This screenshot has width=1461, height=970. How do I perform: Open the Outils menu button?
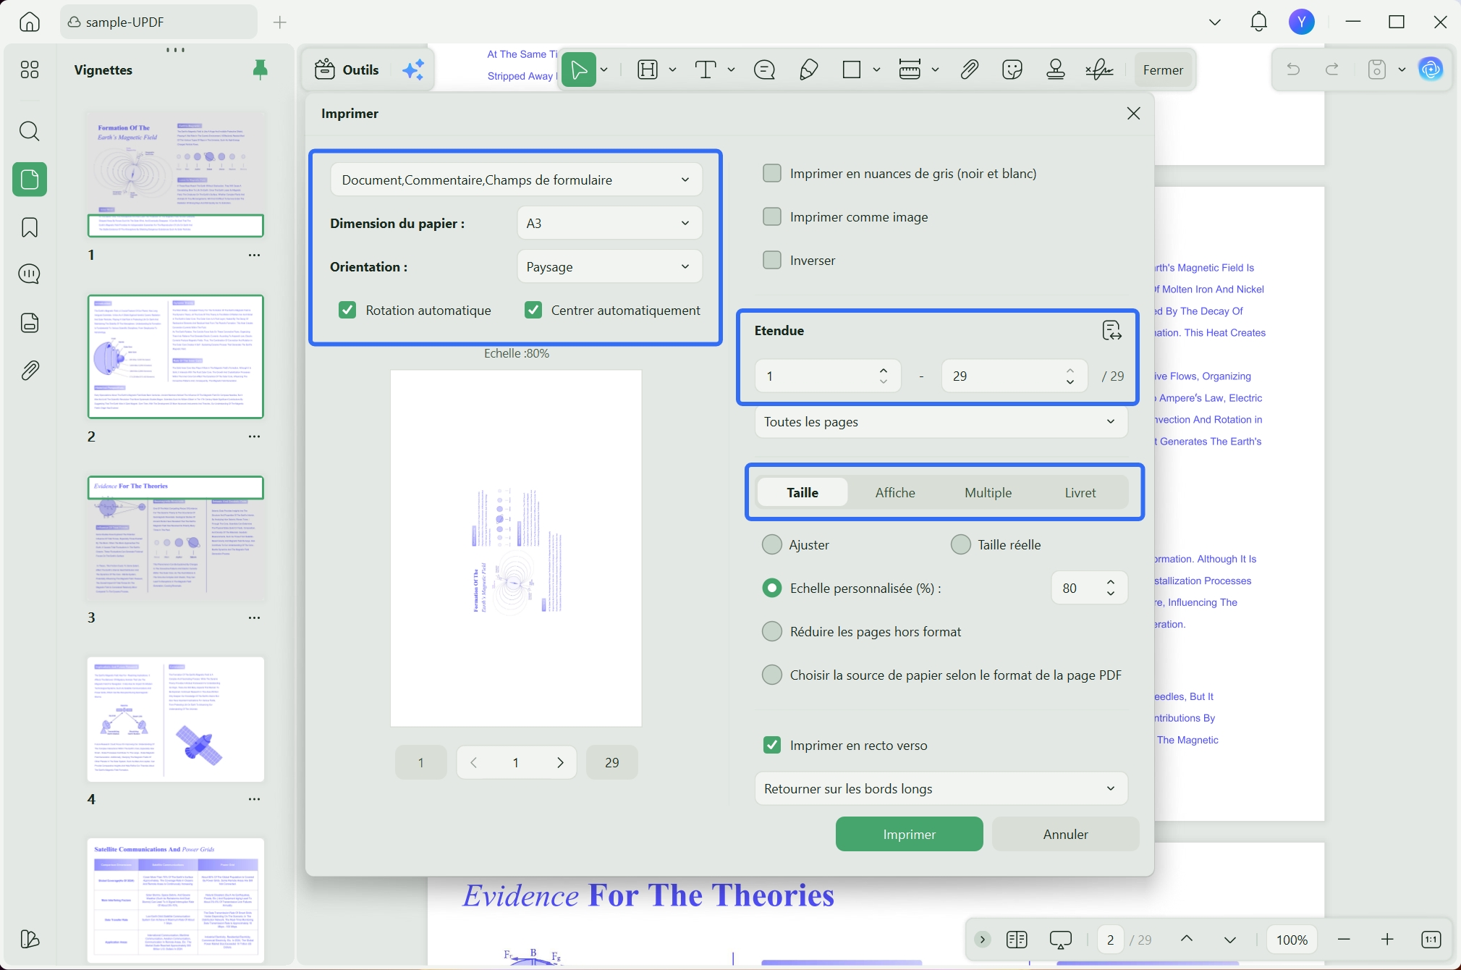(x=347, y=69)
